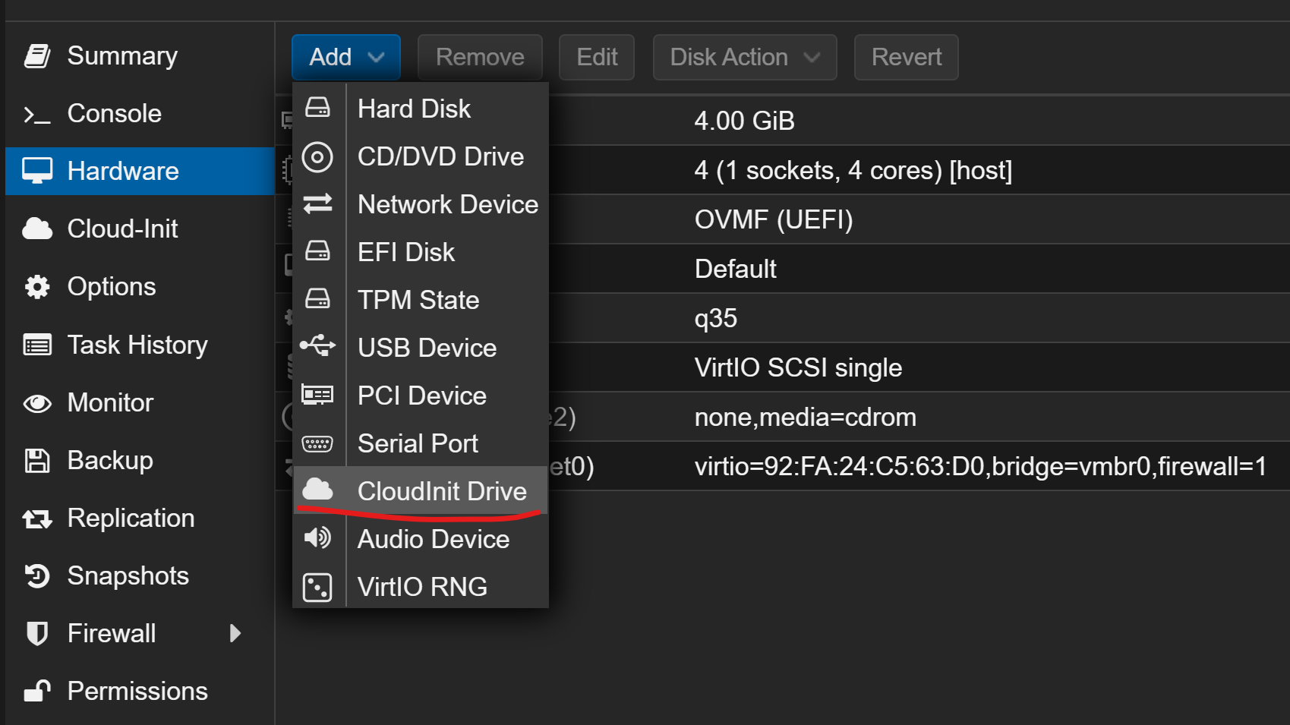Viewport: 1290px width, 725px height.
Task: Click the PCI Device card icon
Action: tap(317, 395)
